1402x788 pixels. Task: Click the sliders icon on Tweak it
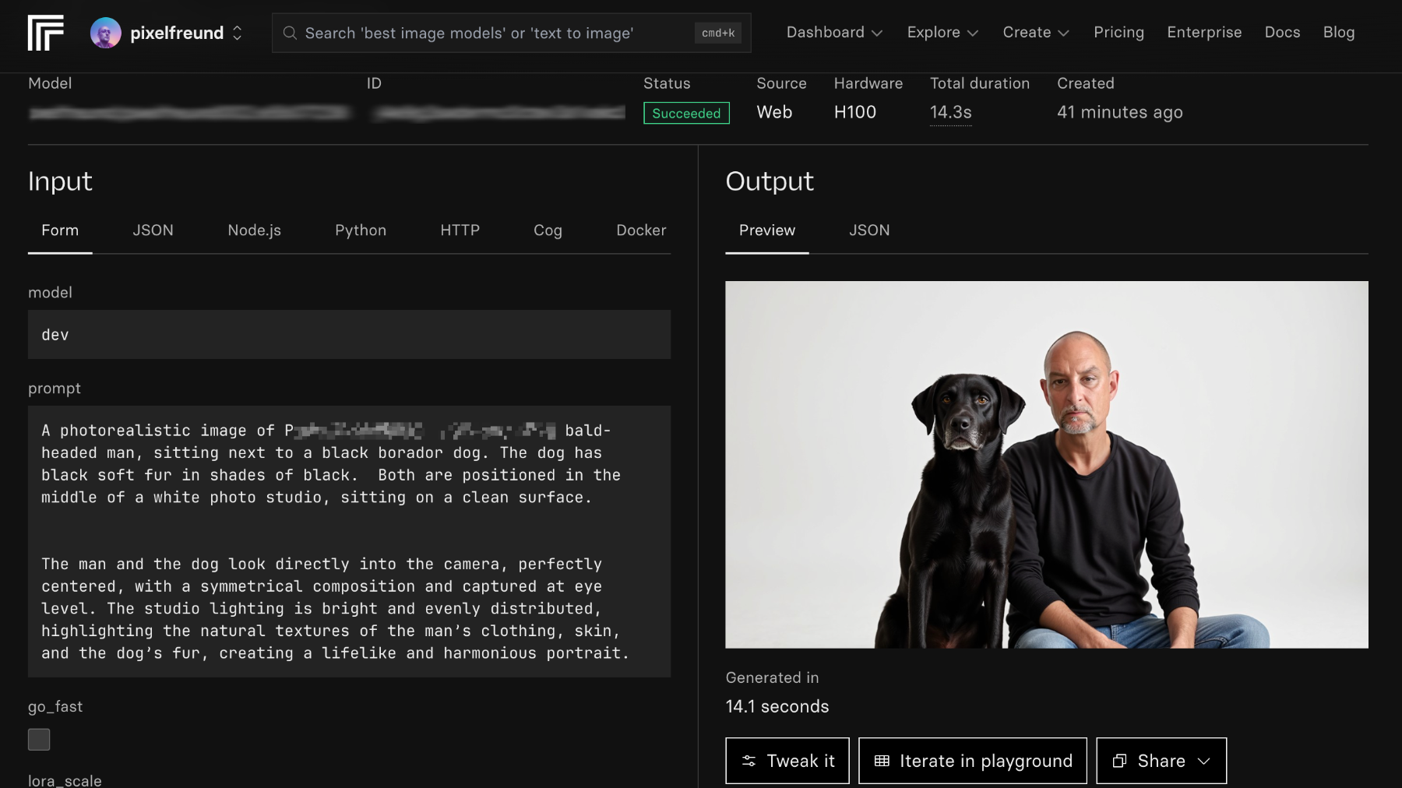pyautogui.click(x=749, y=761)
